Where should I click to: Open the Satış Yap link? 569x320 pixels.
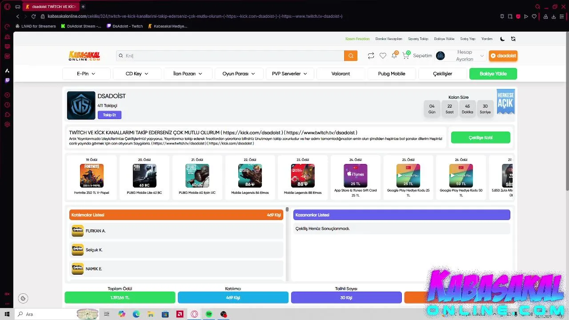[468, 39]
